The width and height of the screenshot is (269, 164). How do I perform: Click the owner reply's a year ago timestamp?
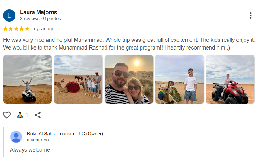coord(38,140)
